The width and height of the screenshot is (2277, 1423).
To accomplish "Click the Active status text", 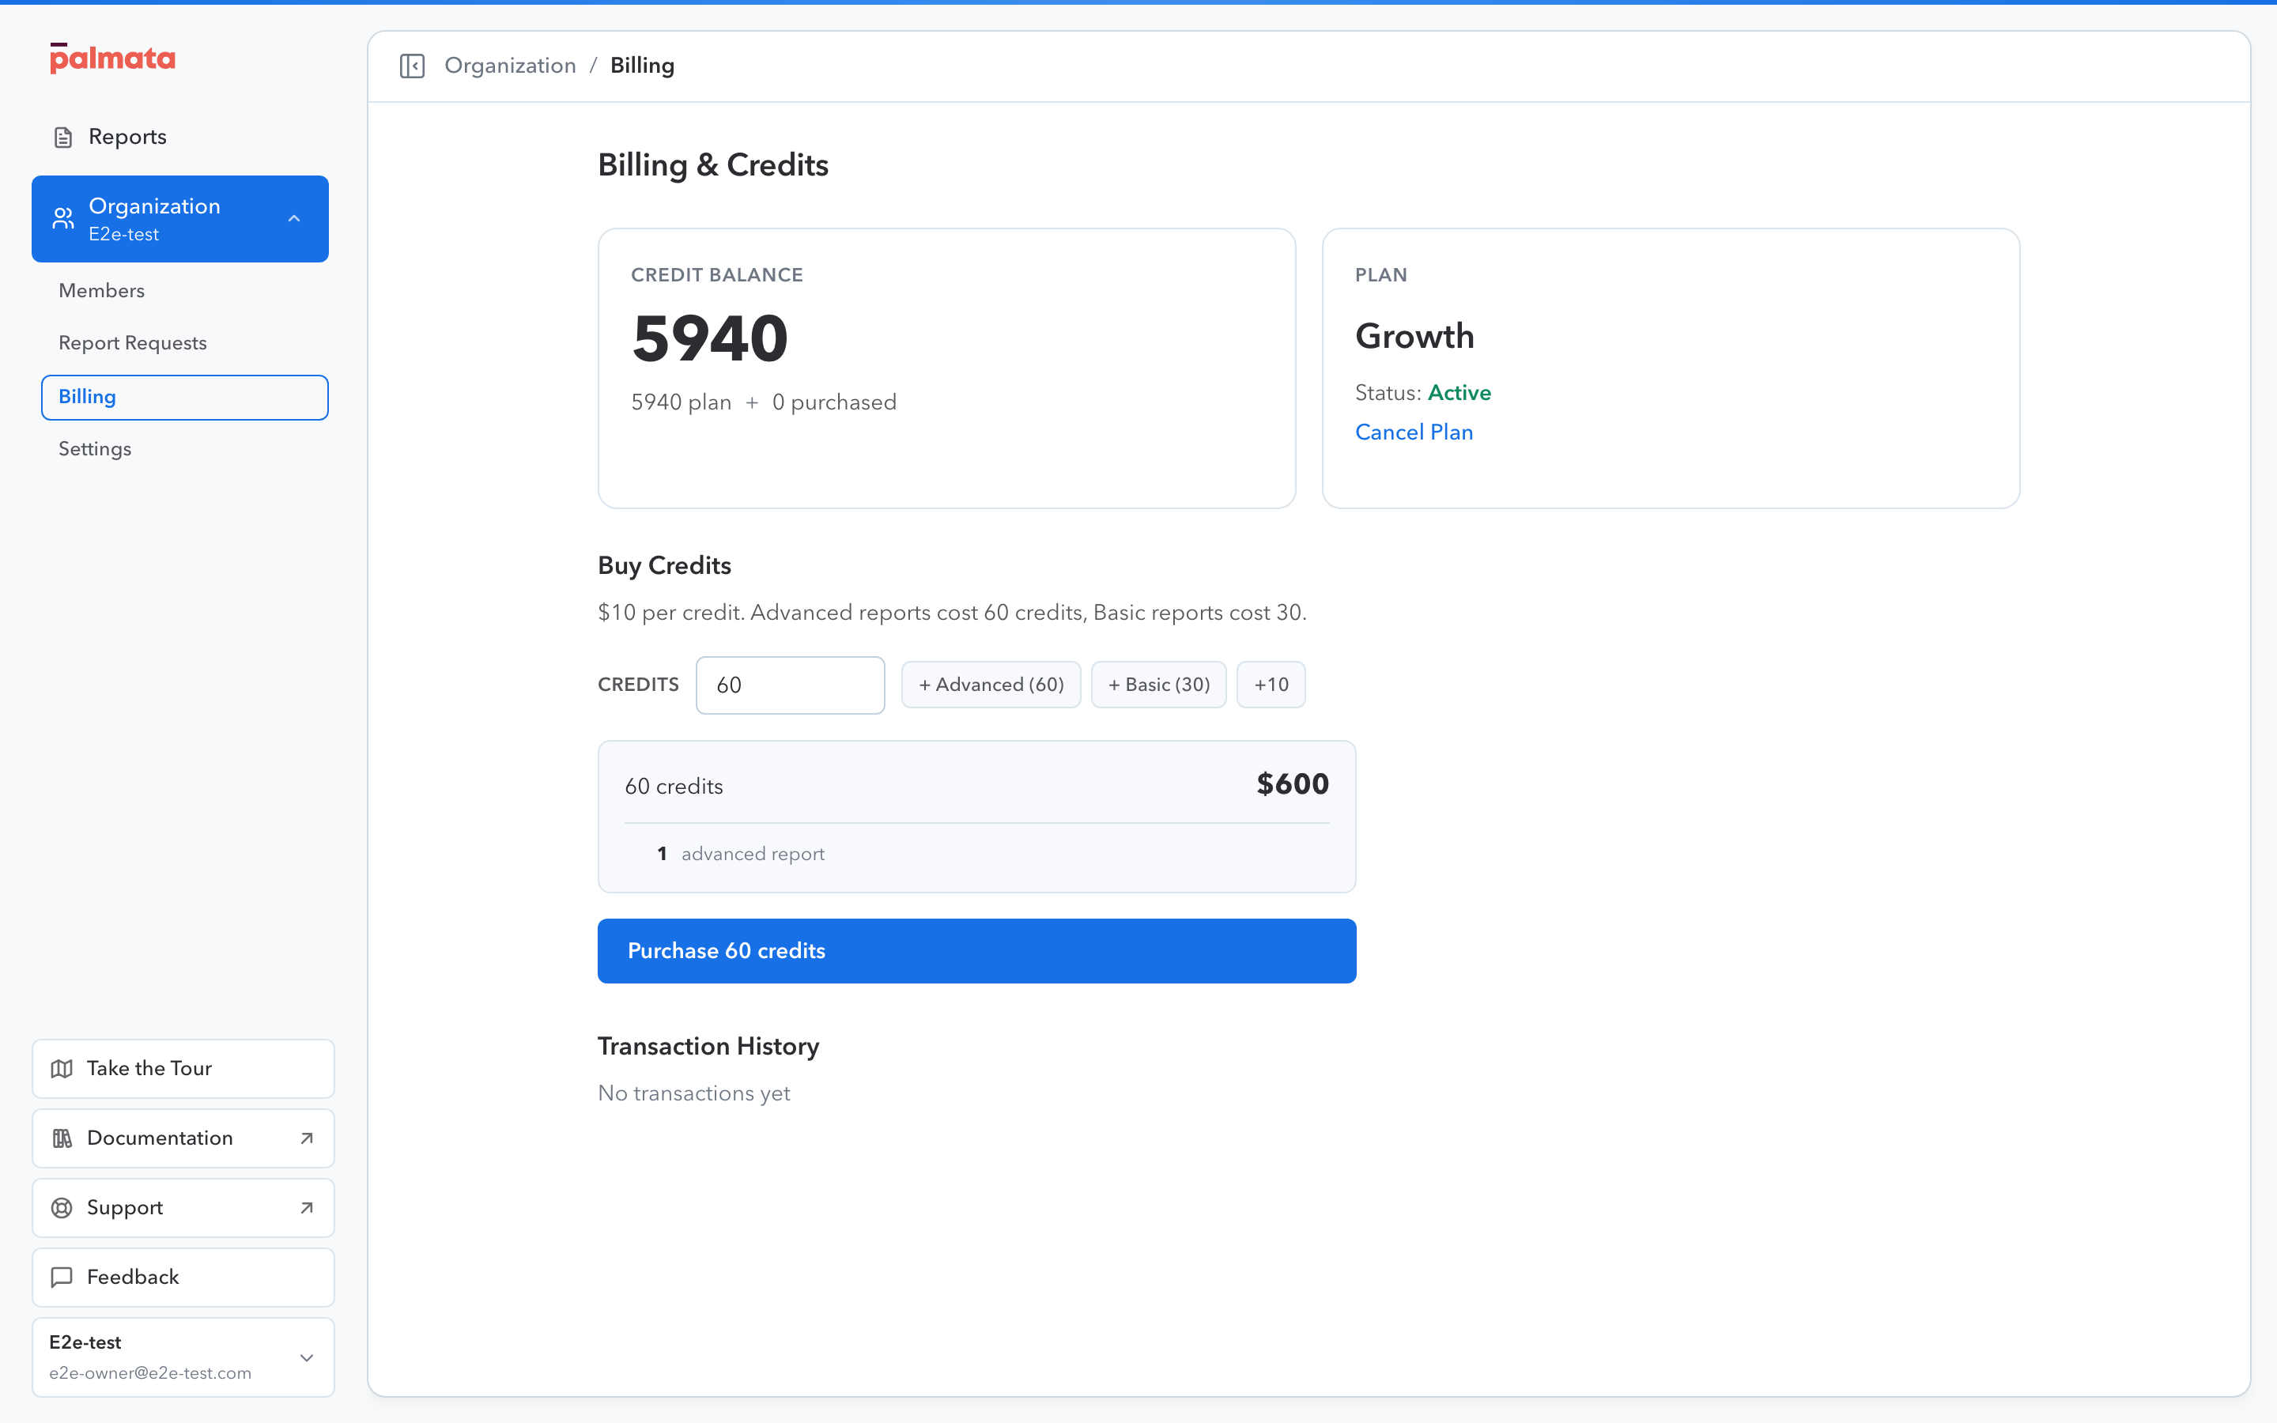I will 1459,392.
